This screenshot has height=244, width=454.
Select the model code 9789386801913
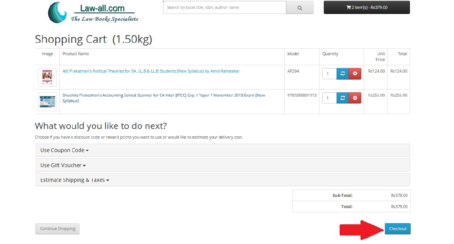pos(302,95)
